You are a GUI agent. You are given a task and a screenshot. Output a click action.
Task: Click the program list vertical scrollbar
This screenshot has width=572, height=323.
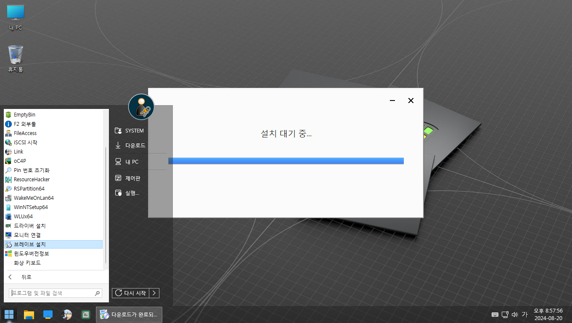click(x=106, y=206)
